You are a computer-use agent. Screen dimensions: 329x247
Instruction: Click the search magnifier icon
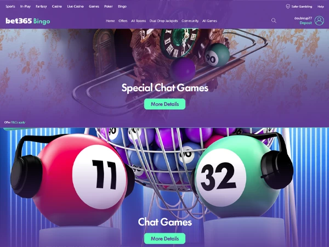[x=274, y=21]
